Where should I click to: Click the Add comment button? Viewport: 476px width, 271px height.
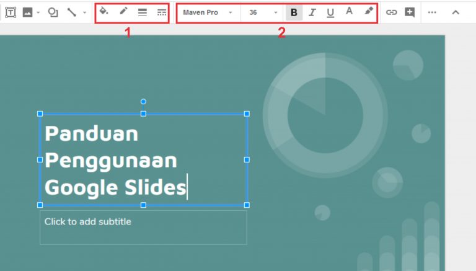[409, 12]
